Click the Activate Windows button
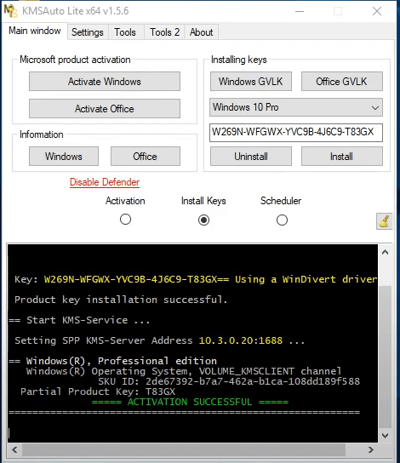This screenshot has height=463, width=400. (105, 82)
